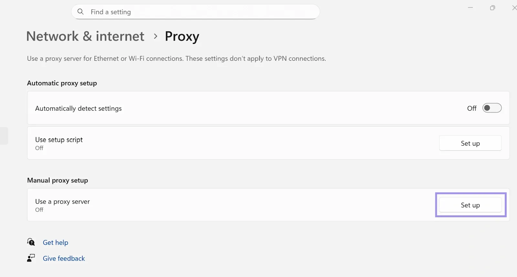Click the minimize window icon

pyautogui.click(x=470, y=7)
